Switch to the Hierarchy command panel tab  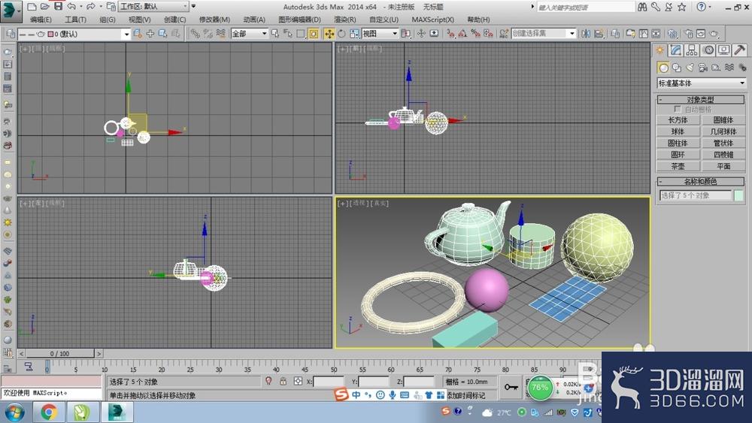tap(692, 50)
